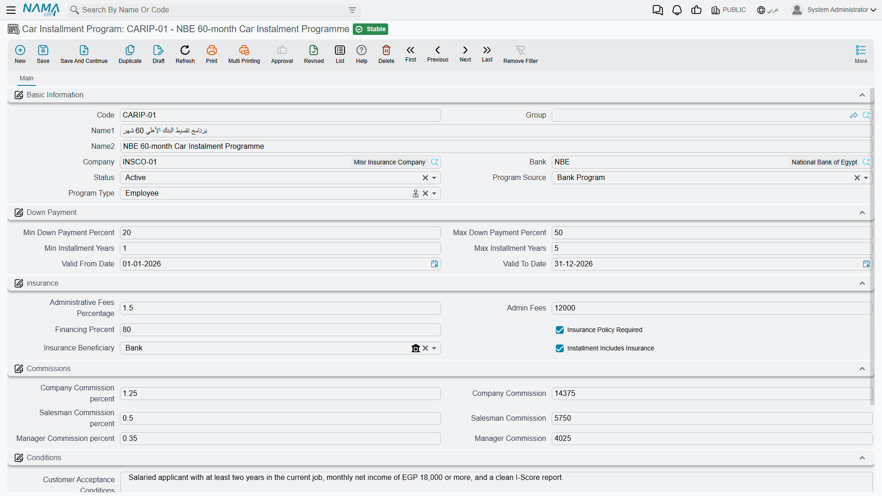The width and height of the screenshot is (882, 496).
Task: Open the Program Source dropdown
Action: click(866, 178)
